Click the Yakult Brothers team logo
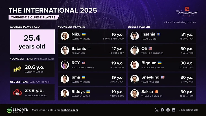This screenshot has width=206, height=116. [17, 92]
